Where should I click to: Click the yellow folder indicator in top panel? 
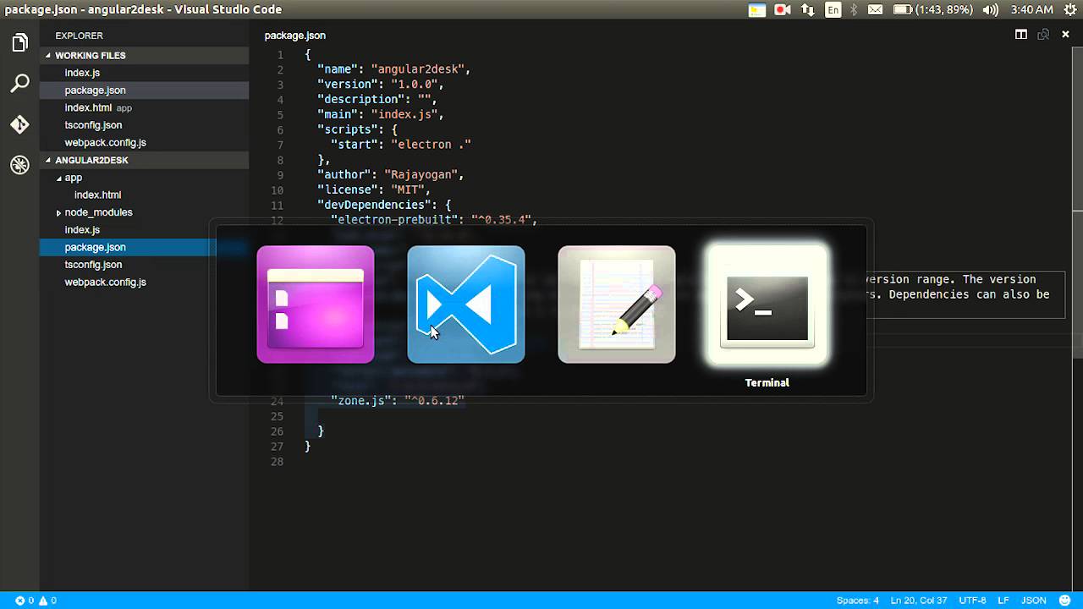757,10
